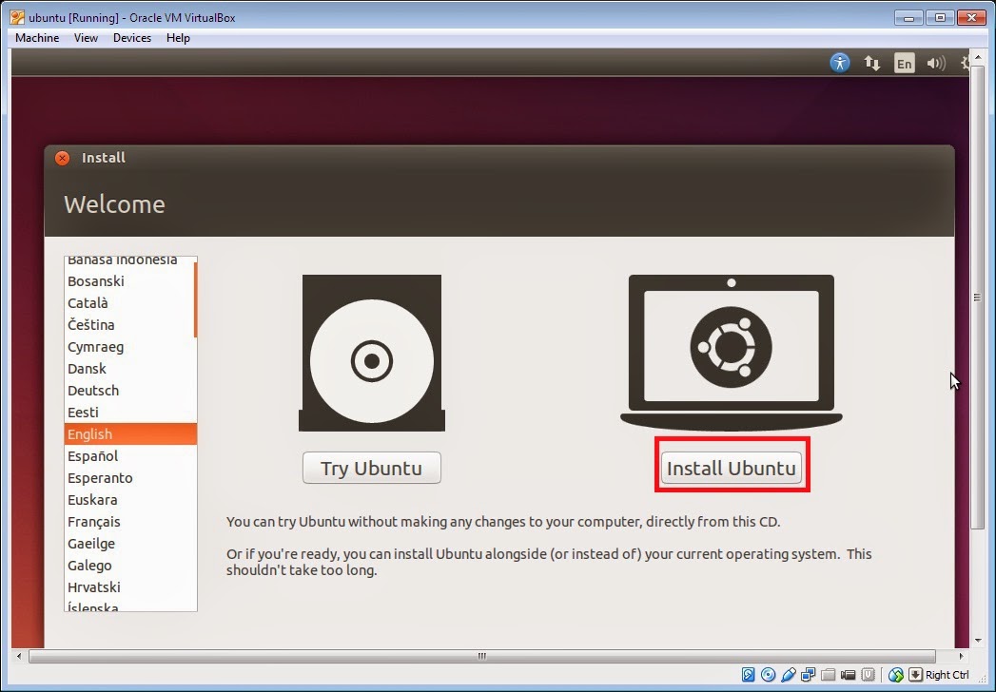Screen dimensions: 996x692
Task: Click the CD disc Try Ubuntu image
Action: tap(372, 353)
